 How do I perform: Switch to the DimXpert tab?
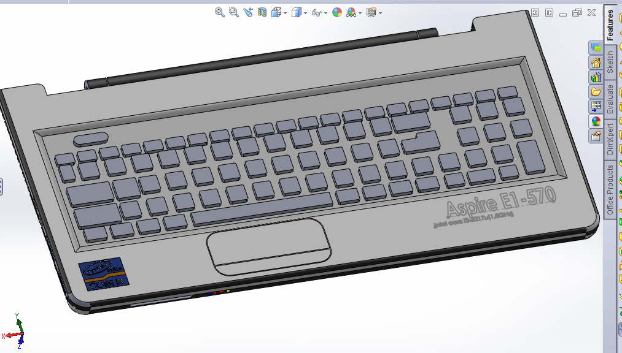tap(610, 139)
